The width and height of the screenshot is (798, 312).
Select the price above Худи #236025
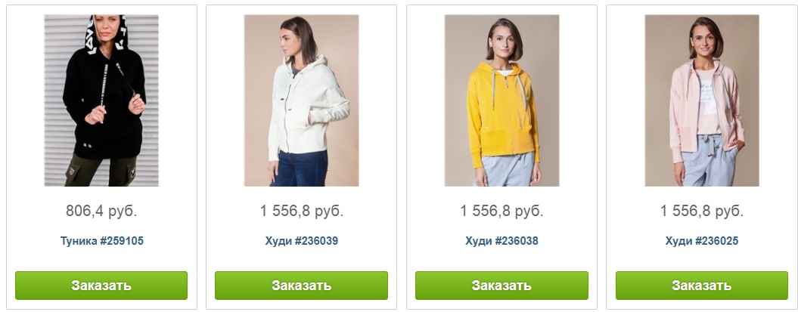click(702, 211)
